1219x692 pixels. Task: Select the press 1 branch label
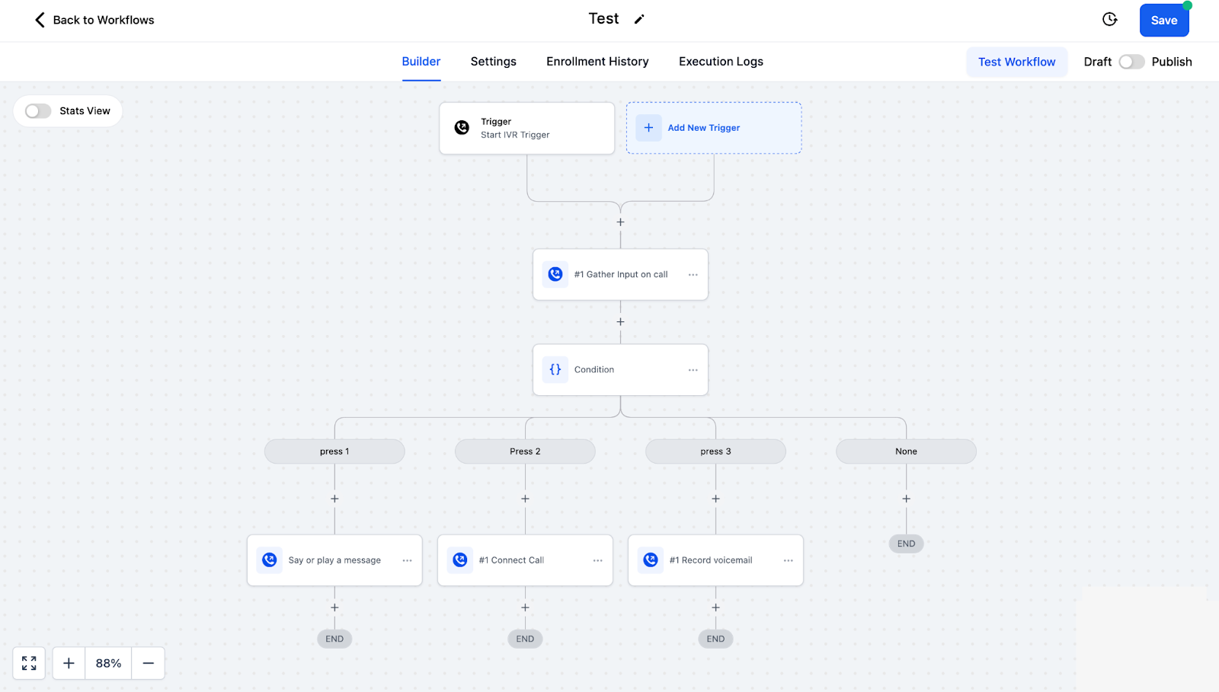point(334,451)
